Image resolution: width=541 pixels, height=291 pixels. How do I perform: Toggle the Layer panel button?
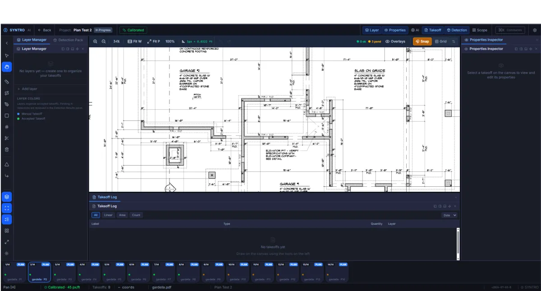coord(372,30)
